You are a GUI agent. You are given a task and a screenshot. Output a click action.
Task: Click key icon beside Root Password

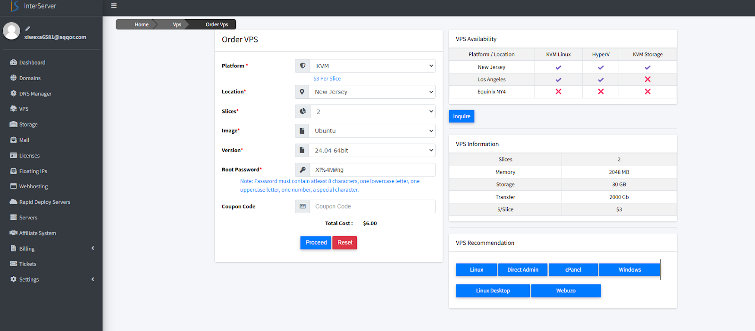tap(302, 170)
